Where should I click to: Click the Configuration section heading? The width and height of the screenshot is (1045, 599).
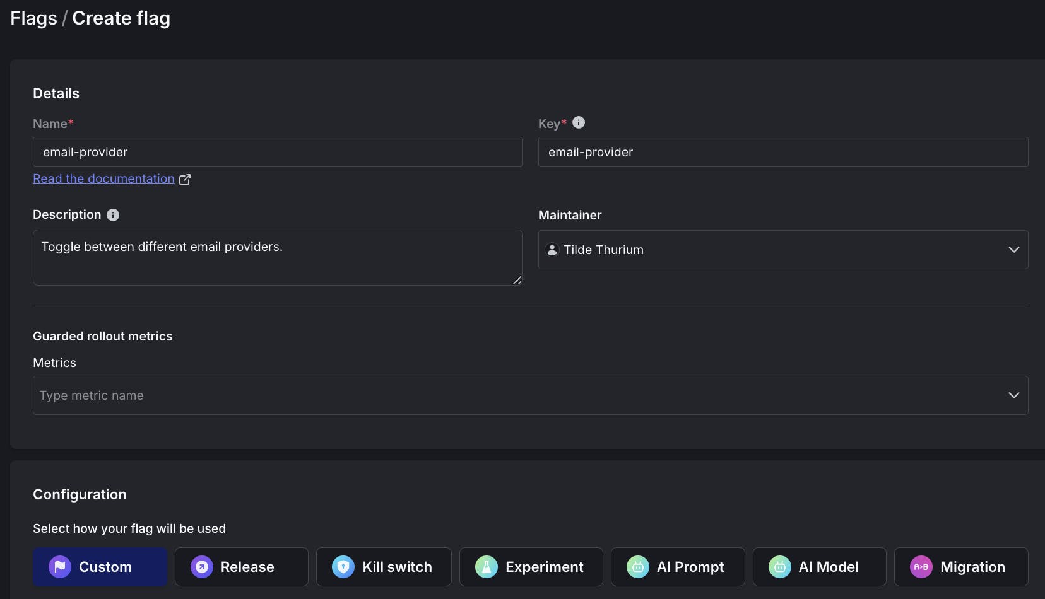[80, 494]
